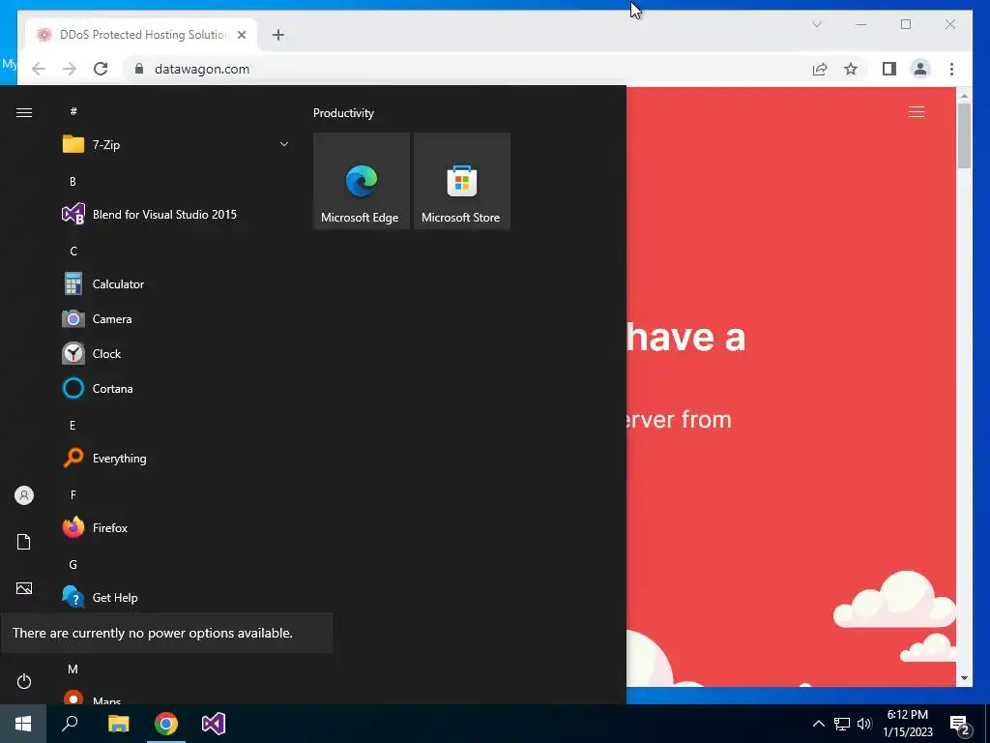Click the Power button in Start menu
Image resolution: width=990 pixels, height=743 pixels.
pos(24,681)
